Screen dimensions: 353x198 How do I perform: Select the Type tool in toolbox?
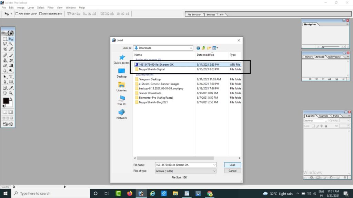pyautogui.click(x=11, y=77)
